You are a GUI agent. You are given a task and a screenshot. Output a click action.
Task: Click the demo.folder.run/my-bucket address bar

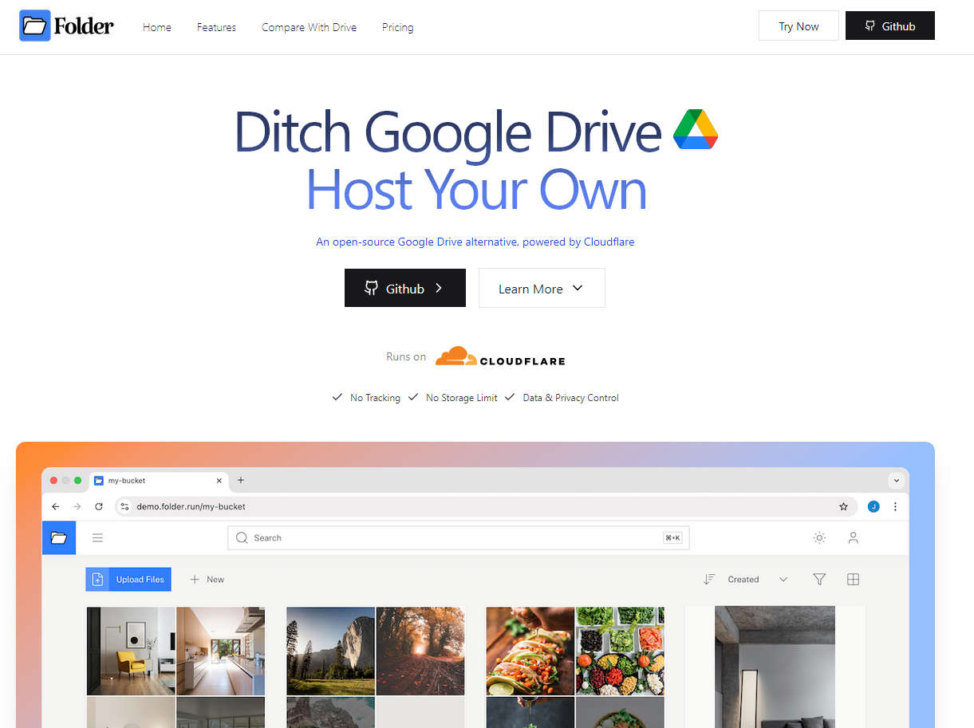(x=487, y=506)
